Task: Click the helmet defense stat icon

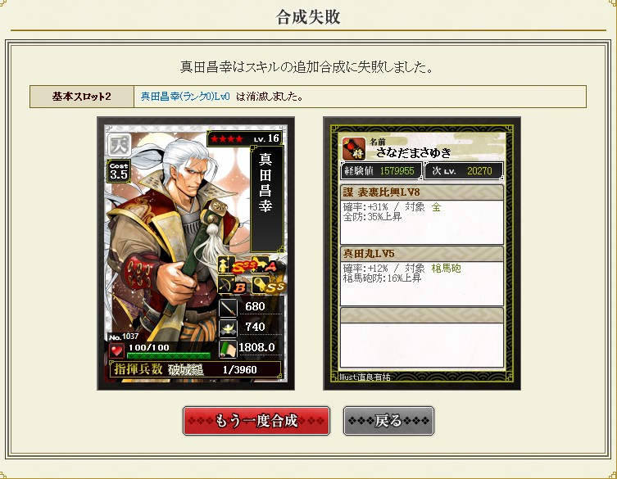Action: tap(229, 328)
